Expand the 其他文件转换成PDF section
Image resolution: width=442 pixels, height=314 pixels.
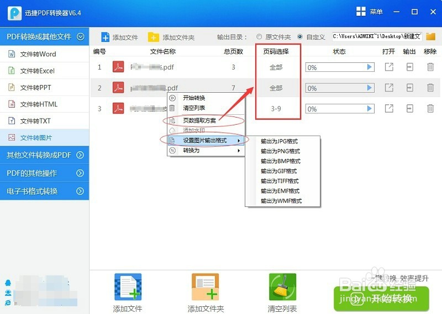[x=80, y=155]
